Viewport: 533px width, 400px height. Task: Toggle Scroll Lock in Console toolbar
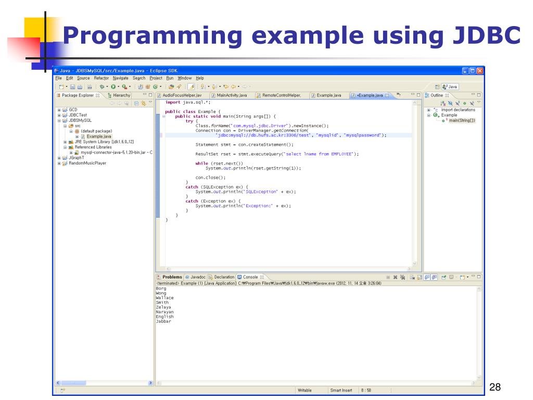point(420,277)
